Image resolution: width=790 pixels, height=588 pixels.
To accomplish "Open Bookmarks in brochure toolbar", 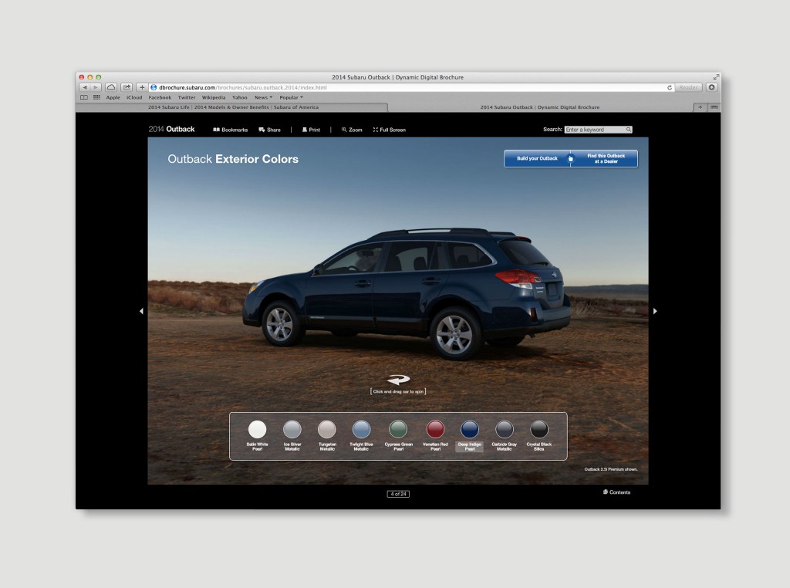I will pyautogui.click(x=230, y=130).
